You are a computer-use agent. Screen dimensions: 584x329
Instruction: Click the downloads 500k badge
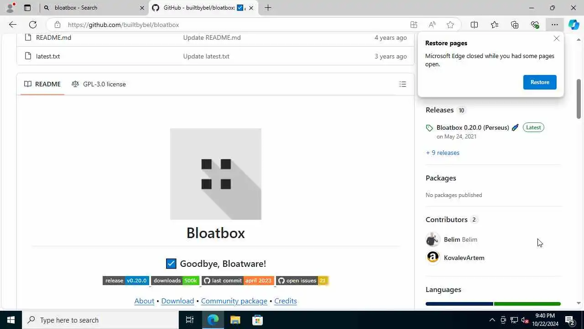[x=175, y=281]
